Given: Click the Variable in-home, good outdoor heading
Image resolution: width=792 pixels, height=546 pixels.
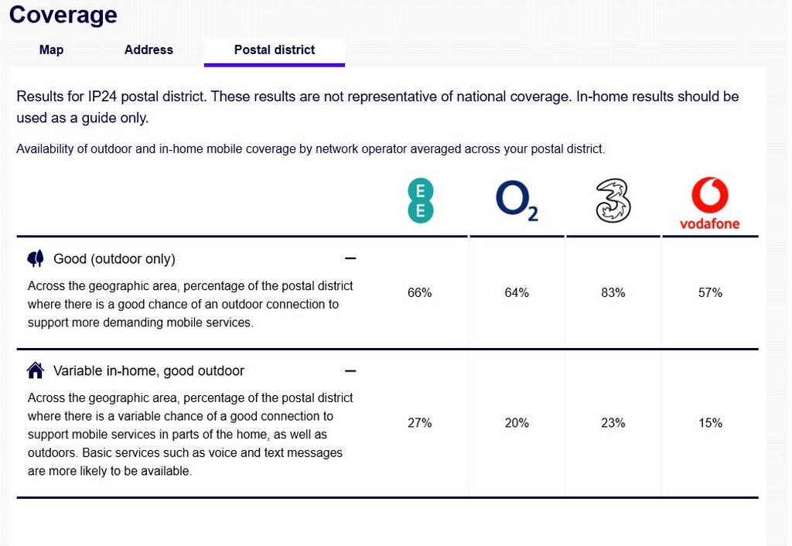Looking at the screenshot, I should point(148,370).
